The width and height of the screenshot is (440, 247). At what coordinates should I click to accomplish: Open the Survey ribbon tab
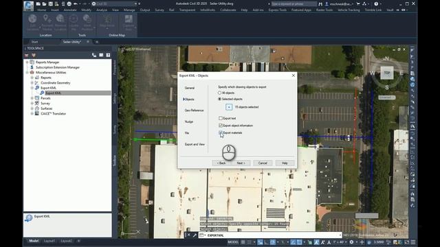click(x=159, y=10)
